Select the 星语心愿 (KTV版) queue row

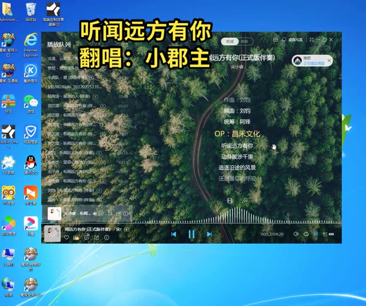(87, 162)
